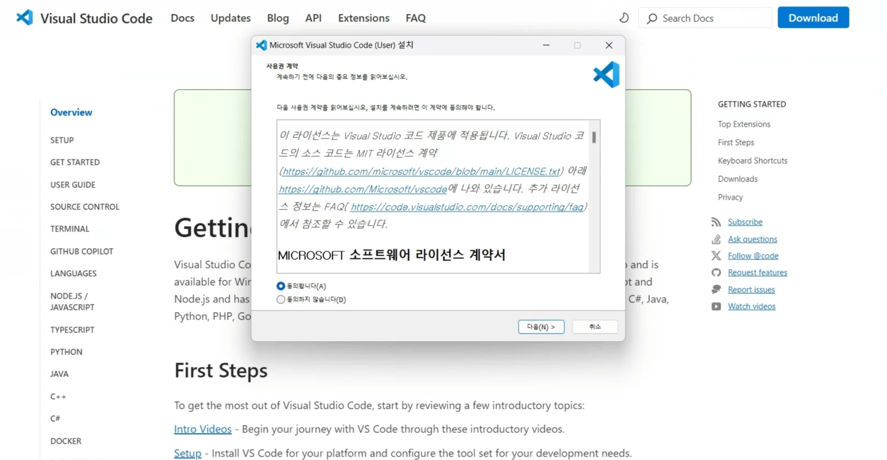
Task: Click the blue Download button
Action: click(x=813, y=18)
